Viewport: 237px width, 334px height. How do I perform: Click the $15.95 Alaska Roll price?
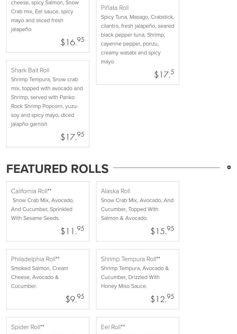(162, 230)
